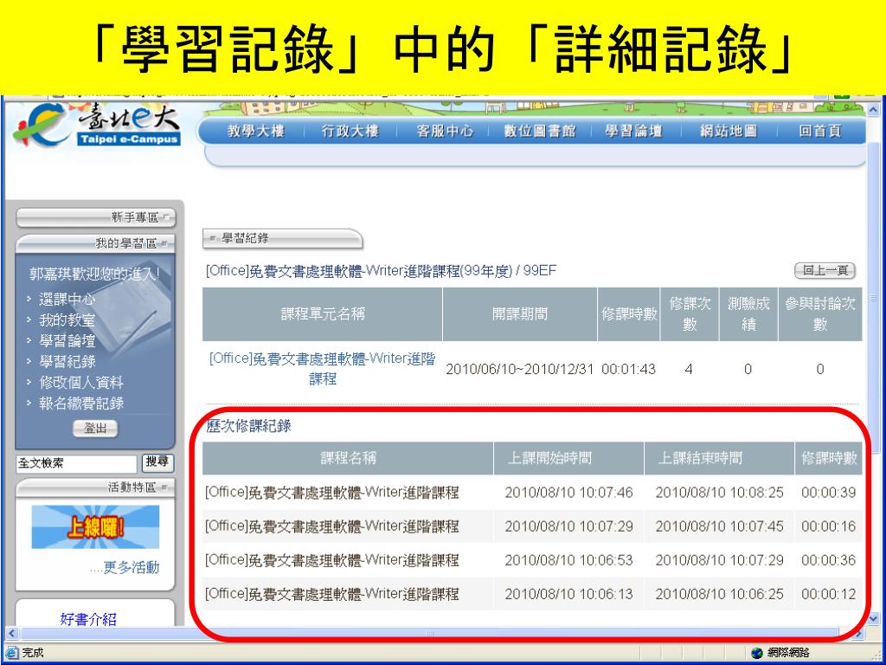
Task: Click the 完成 status bar page icon
Action: 11,653
